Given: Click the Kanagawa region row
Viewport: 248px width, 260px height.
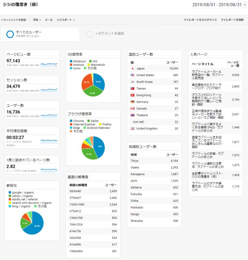Looking at the screenshot, I should [x=154, y=174].
